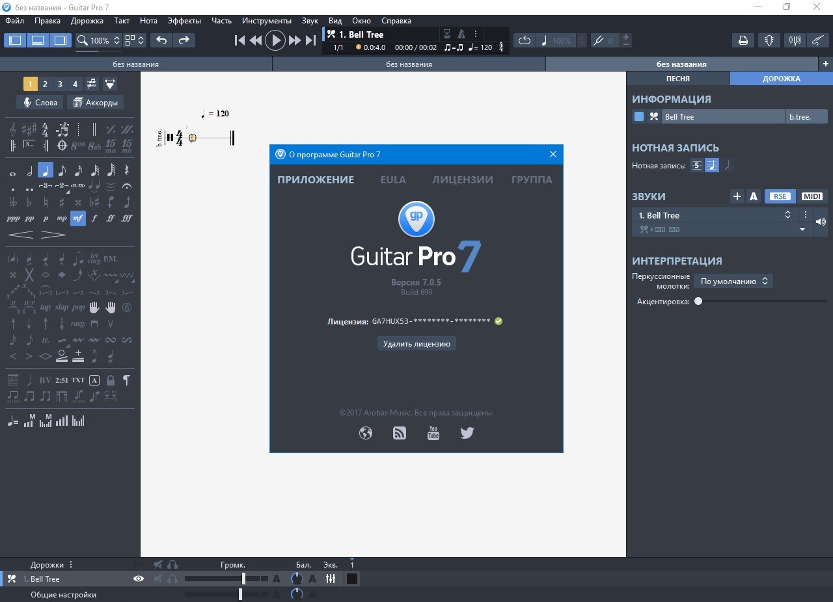Choose the fortississimo (fff) dynamic

pyautogui.click(x=127, y=218)
